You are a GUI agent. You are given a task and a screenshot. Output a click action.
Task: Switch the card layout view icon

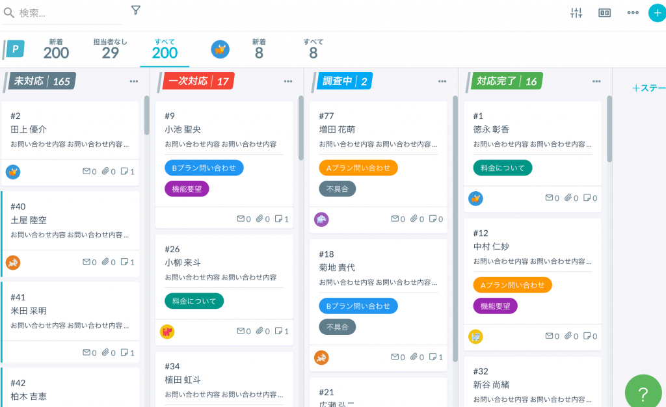click(x=604, y=13)
